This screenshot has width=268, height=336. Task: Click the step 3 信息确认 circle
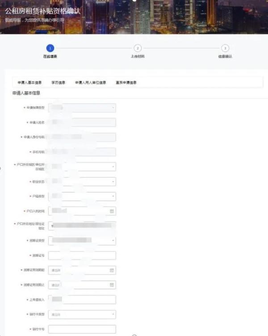coord(225,48)
